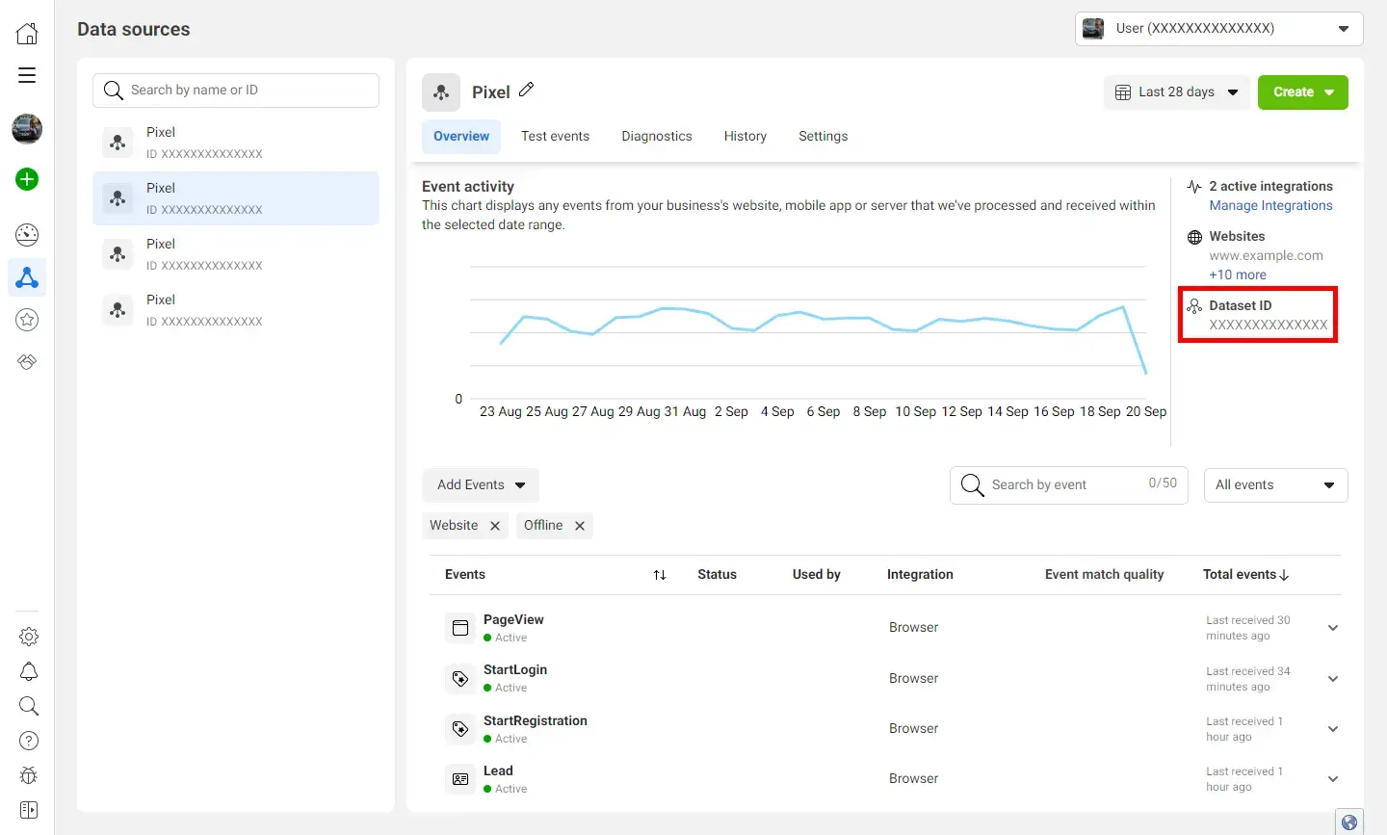The width and height of the screenshot is (1387, 835).
Task: Click the globe icon at bottom right
Action: pyautogui.click(x=1349, y=822)
